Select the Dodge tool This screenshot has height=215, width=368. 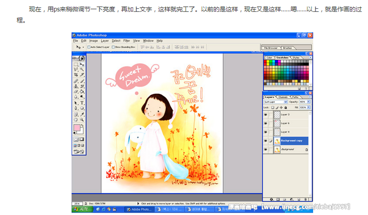[82, 97]
